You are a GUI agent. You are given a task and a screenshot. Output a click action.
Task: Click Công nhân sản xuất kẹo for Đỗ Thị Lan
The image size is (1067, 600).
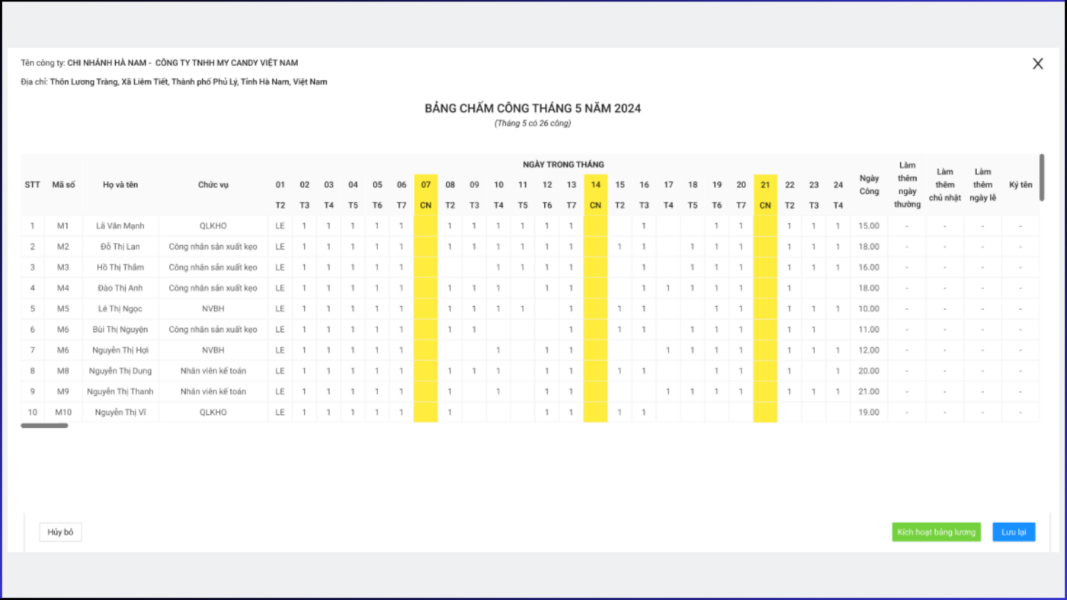click(x=213, y=247)
